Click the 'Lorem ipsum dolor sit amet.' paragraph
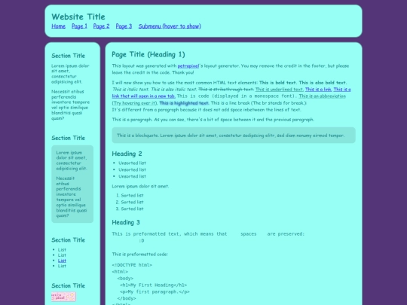Image resolution: width=407 pixels, height=305 pixels. click(x=140, y=186)
